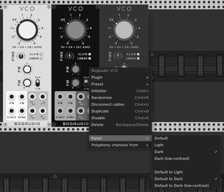This screenshot has height=192, width=224.
Task: Click the low-contrast VCO main frequency knob
Action: [x=124, y=30]
